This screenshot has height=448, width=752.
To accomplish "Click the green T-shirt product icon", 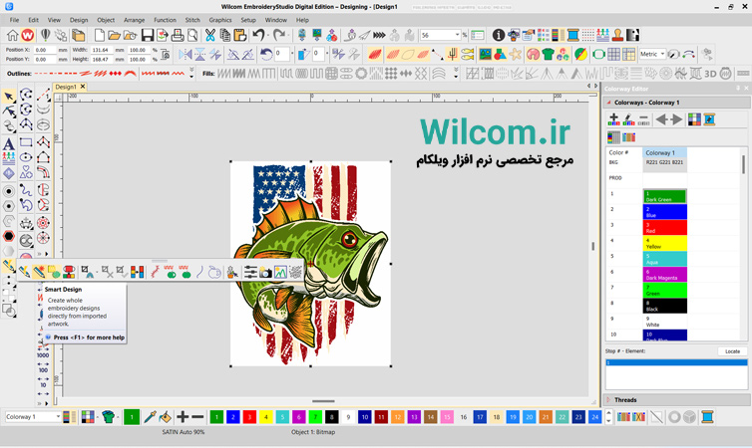I will coord(549,54).
